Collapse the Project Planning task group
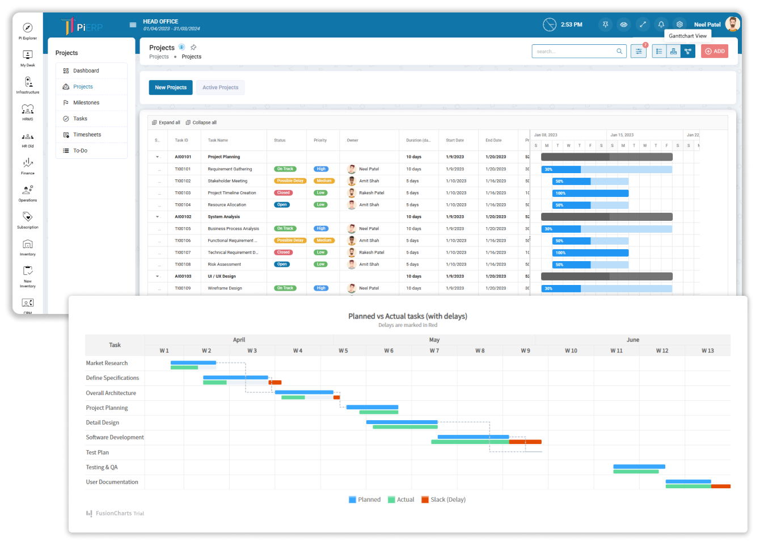 point(157,157)
